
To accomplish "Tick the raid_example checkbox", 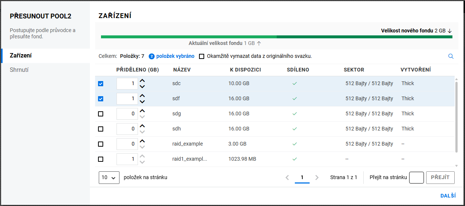I will point(101,144).
